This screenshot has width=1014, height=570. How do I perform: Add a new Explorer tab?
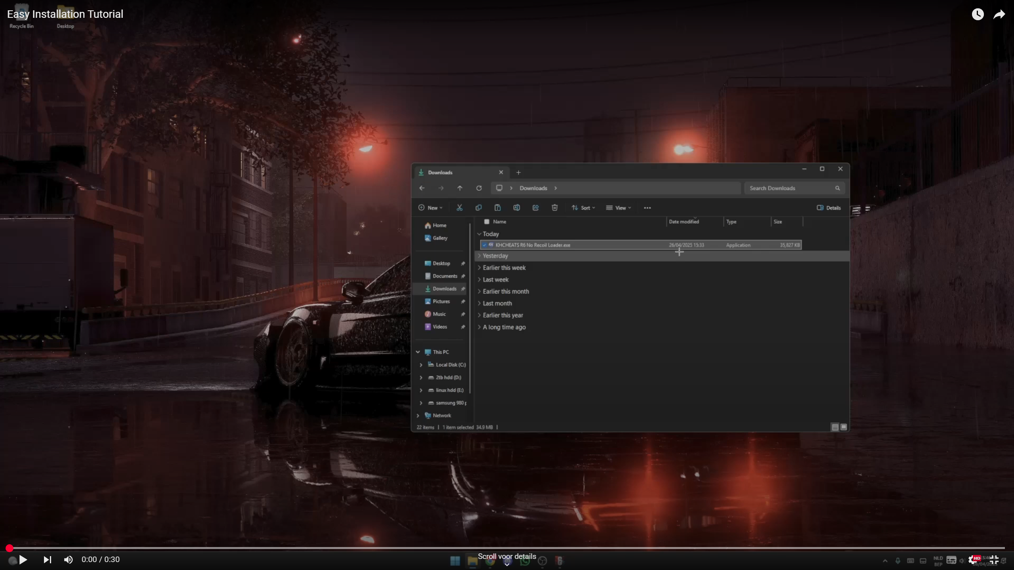518,173
